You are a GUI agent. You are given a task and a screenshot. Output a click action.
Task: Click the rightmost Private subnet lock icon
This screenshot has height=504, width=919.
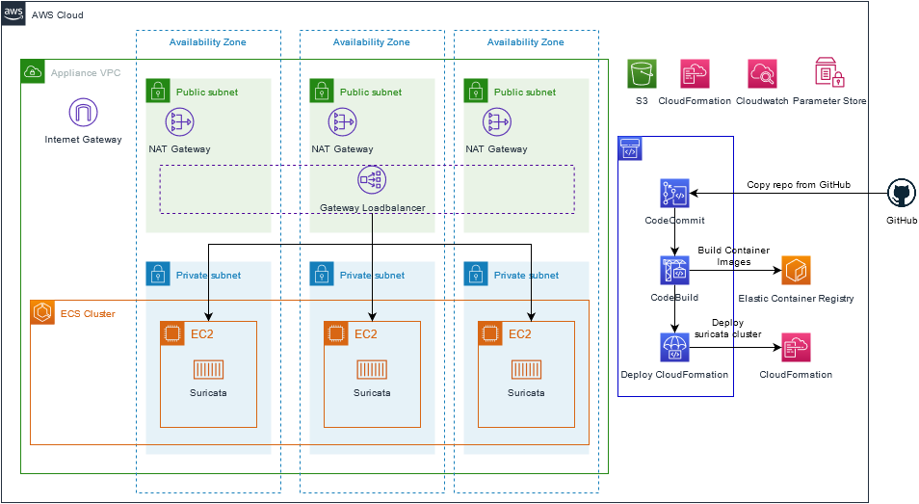point(475,274)
